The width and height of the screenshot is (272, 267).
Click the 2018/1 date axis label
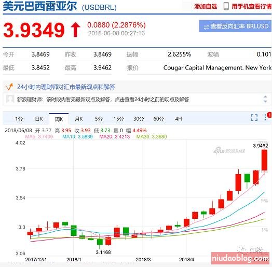pyautogui.click(x=74, y=260)
